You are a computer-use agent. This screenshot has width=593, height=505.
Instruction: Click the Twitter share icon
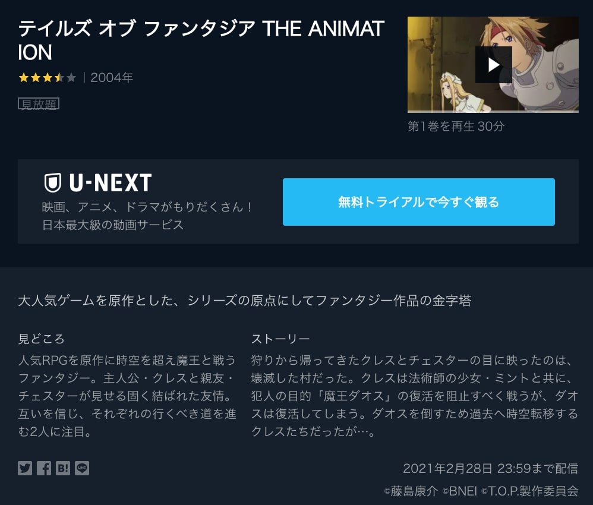(25, 468)
